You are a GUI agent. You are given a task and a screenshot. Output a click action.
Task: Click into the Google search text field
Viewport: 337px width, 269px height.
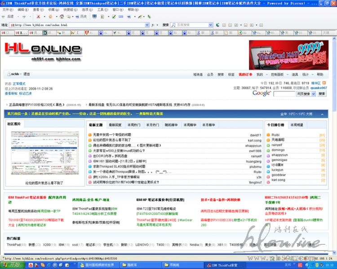pyautogui.click(x=284, y=94)
